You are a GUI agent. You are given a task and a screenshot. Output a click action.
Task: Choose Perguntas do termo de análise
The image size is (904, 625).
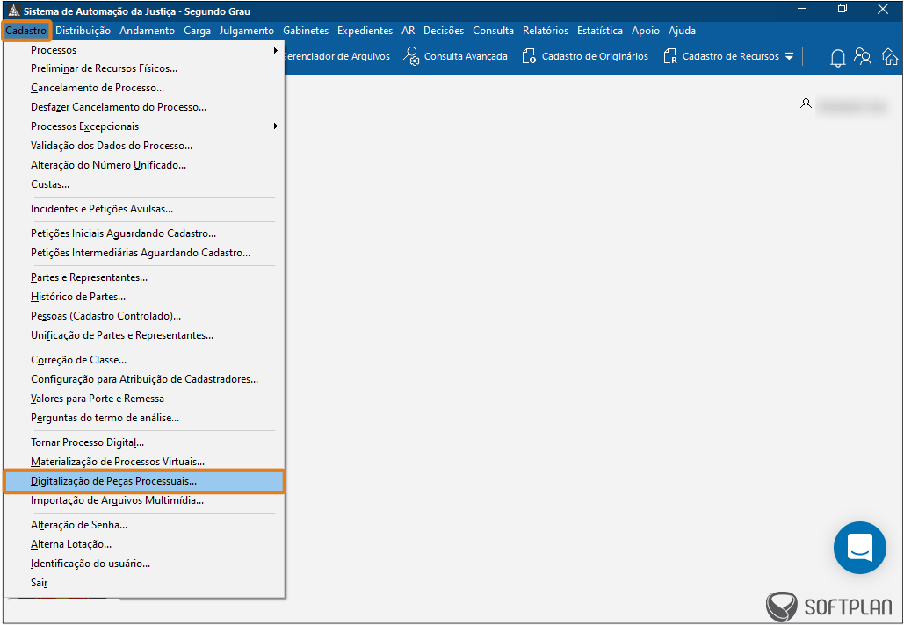click(144, 418)
